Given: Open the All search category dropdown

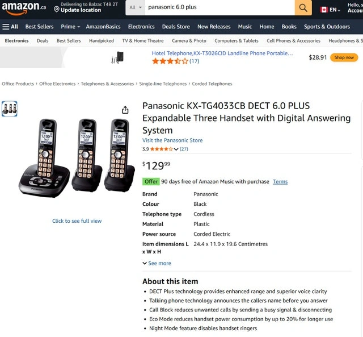Looking at the screenshot, I should [x=136, y=7].
